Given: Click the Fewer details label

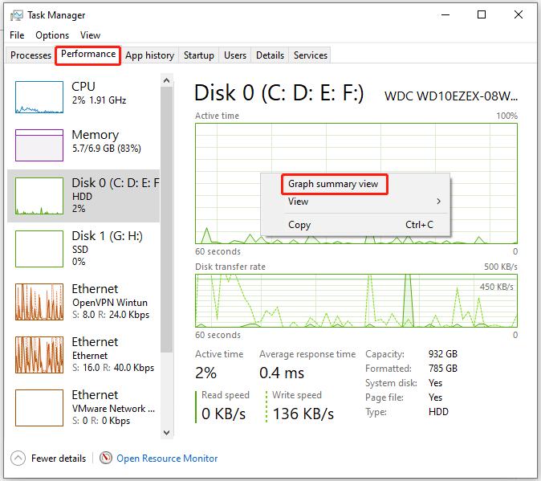Looking at the screenshot, I should [x=59, y=459].
